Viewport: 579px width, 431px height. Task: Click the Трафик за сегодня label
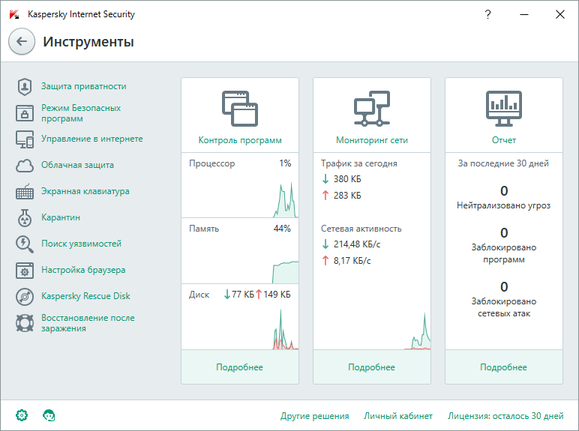(359, 163)
